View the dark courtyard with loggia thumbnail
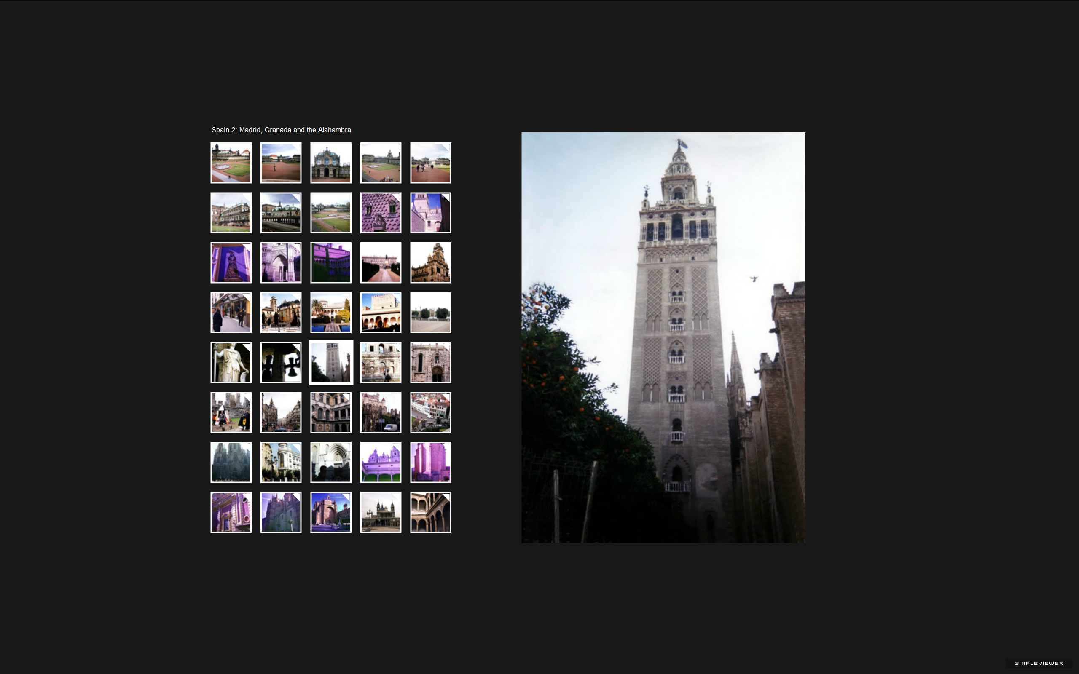Viewport: 1079px width, 674px height. pyautogui.click(x=331, y=412)
